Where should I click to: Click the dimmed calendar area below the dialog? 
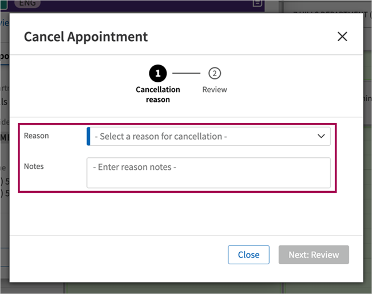(173, 288)
